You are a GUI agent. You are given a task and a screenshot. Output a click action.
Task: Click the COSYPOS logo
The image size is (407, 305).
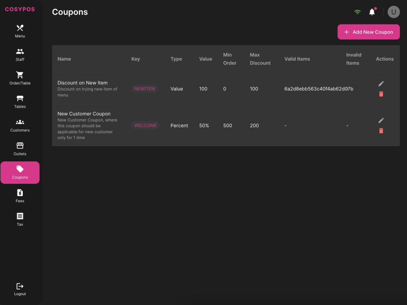[20, 9]
